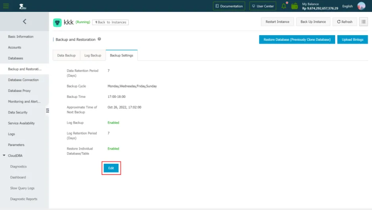The width and height of the screenshot is (372, 210).
Task: Toggle the sidebar collapse handle
Action: click(48, 110)
